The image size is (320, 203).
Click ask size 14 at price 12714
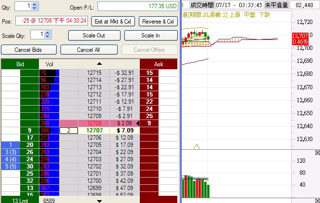(x=149, y=80)
